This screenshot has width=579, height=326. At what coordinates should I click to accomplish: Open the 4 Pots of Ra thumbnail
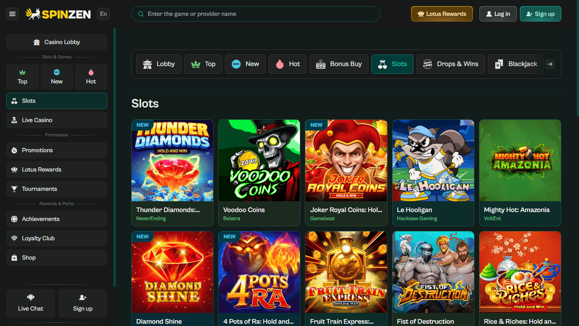(259, 272)
